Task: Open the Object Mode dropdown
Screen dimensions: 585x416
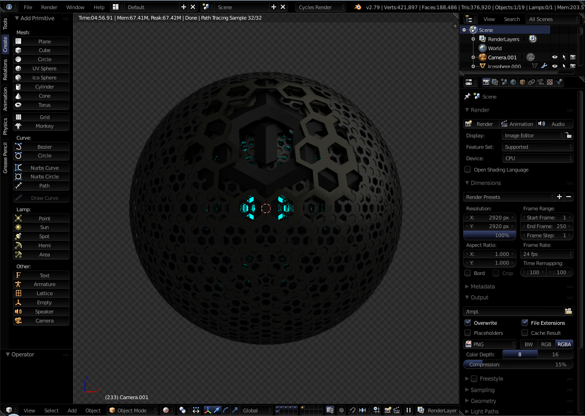Action: coord(133,411)
